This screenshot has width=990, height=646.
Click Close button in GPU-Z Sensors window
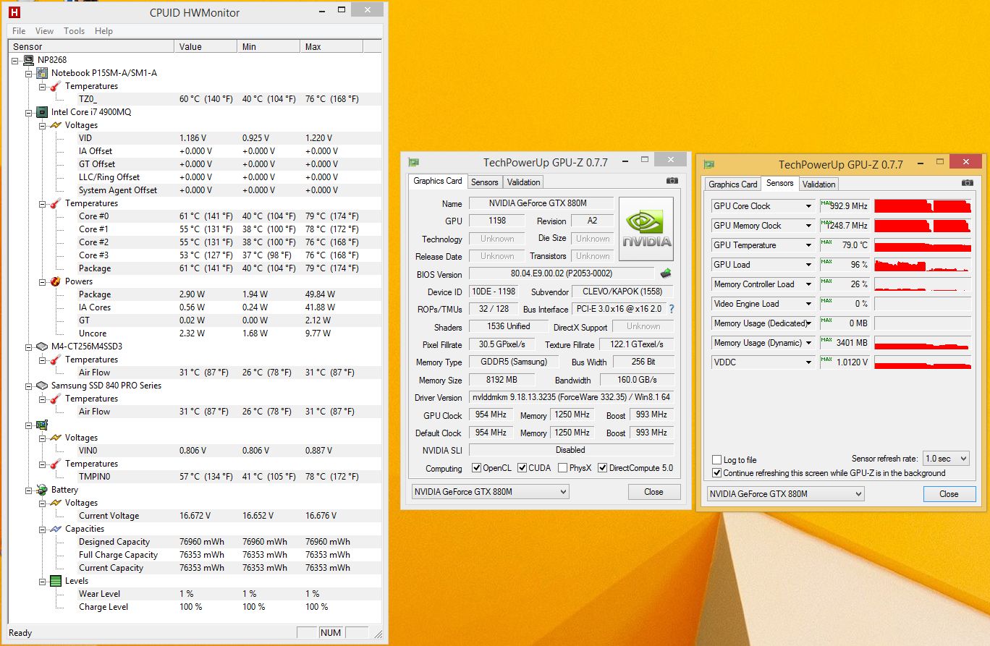(949, 494)
